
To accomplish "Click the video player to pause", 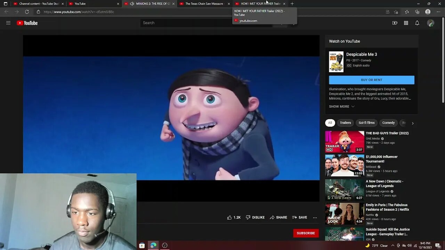I will (171, 118).
